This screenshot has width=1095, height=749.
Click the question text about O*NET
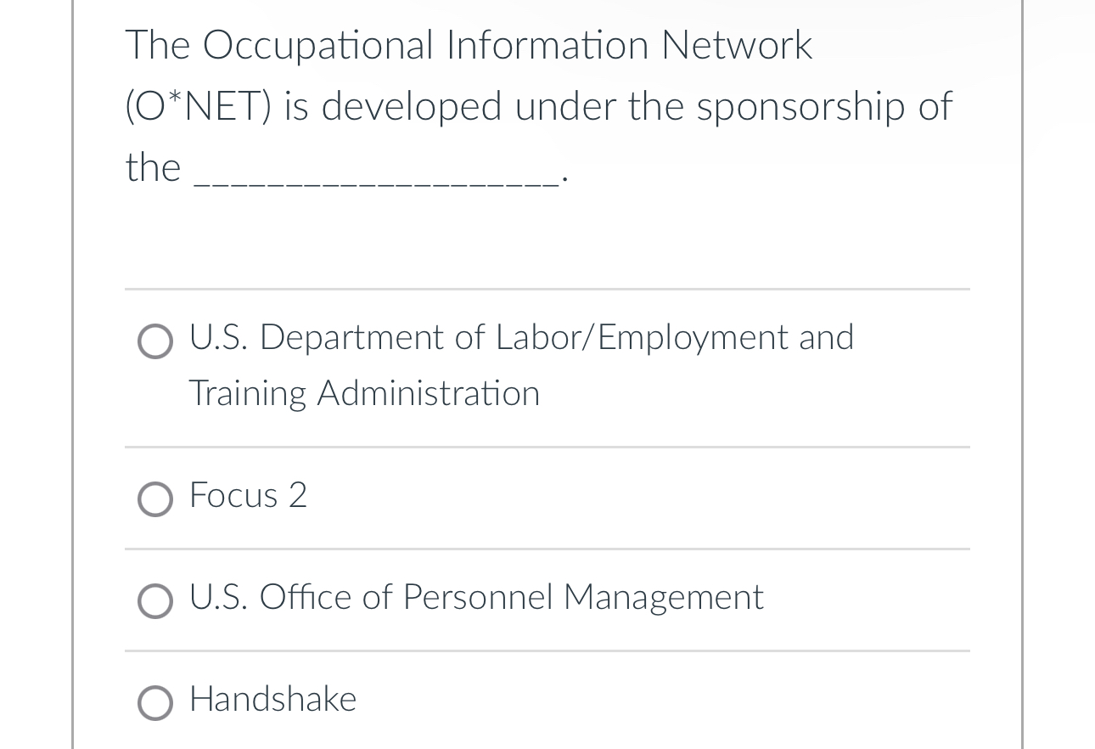pos(538,106)
